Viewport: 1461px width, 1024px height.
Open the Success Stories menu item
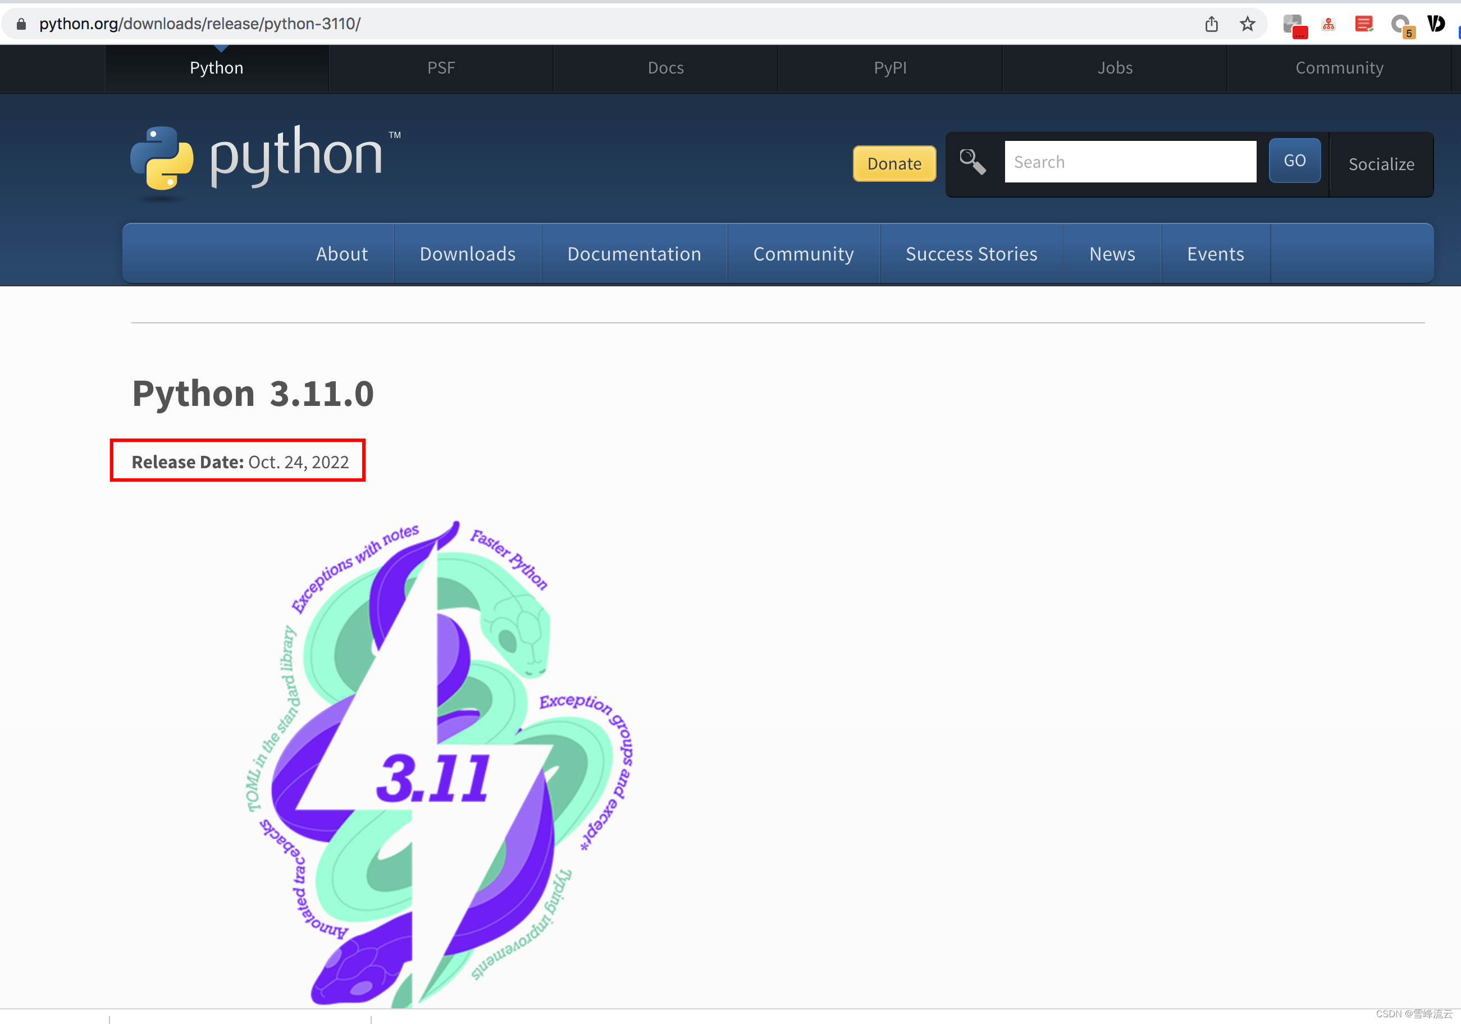(971, 254)
